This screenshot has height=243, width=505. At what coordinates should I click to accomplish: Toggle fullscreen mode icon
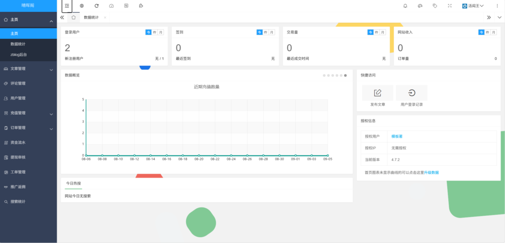(450, 6)
